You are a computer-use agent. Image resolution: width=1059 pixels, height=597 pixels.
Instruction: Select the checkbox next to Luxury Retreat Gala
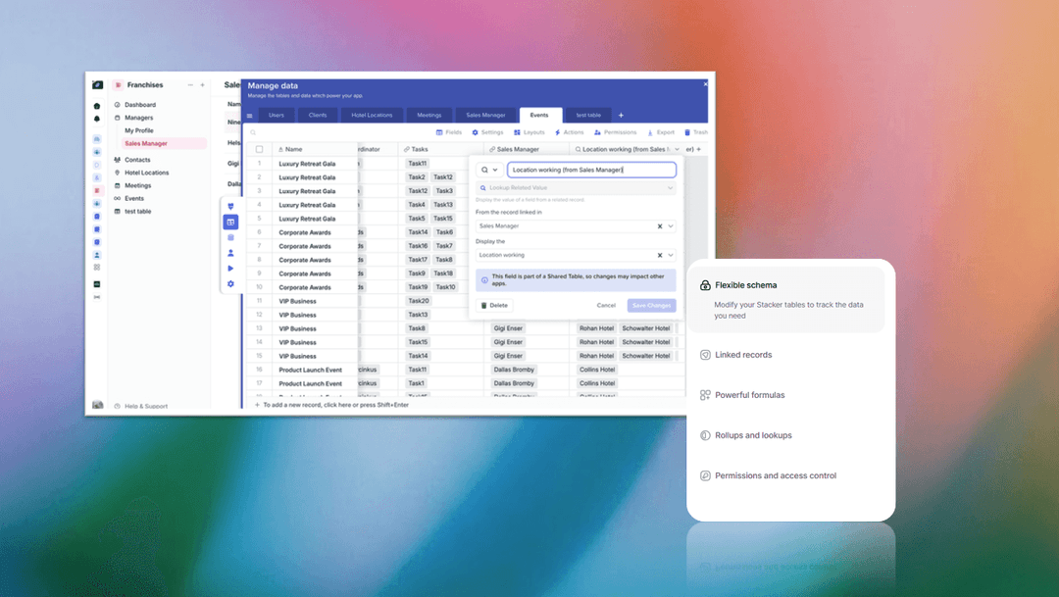[259, 164]
